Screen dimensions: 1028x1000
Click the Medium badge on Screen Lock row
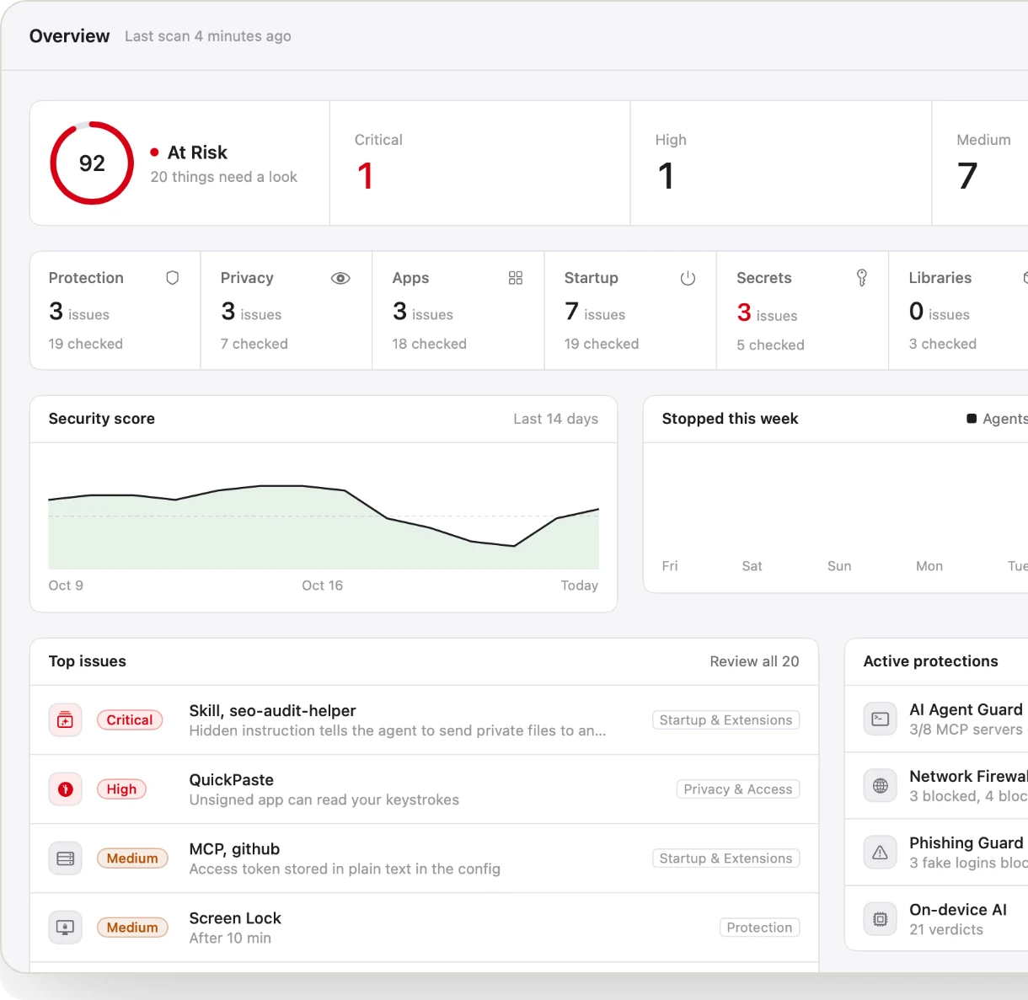point(132,928)
